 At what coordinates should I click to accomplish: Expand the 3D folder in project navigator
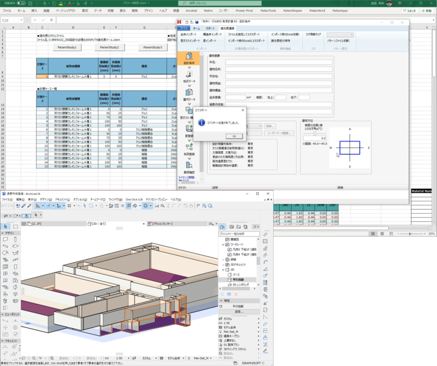click(223, 270)
